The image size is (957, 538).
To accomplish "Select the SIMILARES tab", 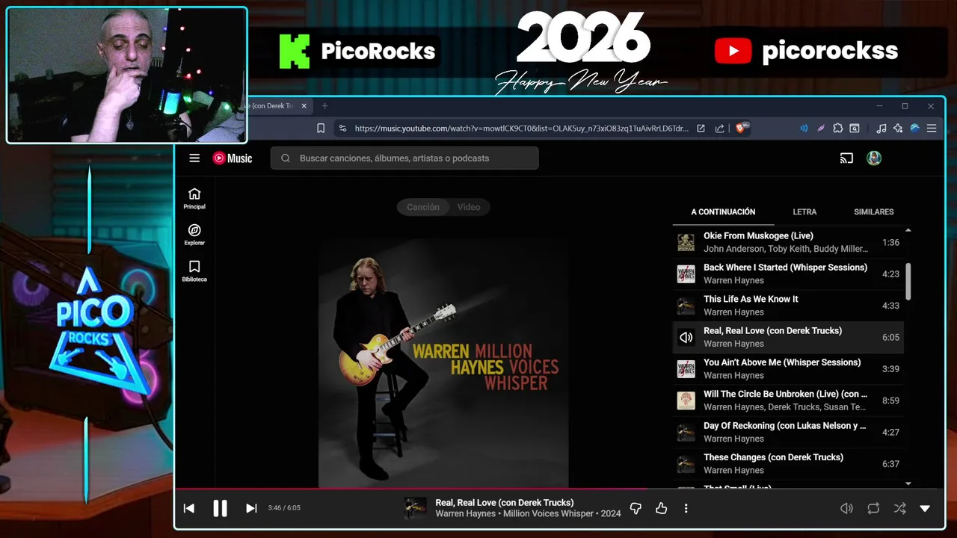I will coord(873,212).
